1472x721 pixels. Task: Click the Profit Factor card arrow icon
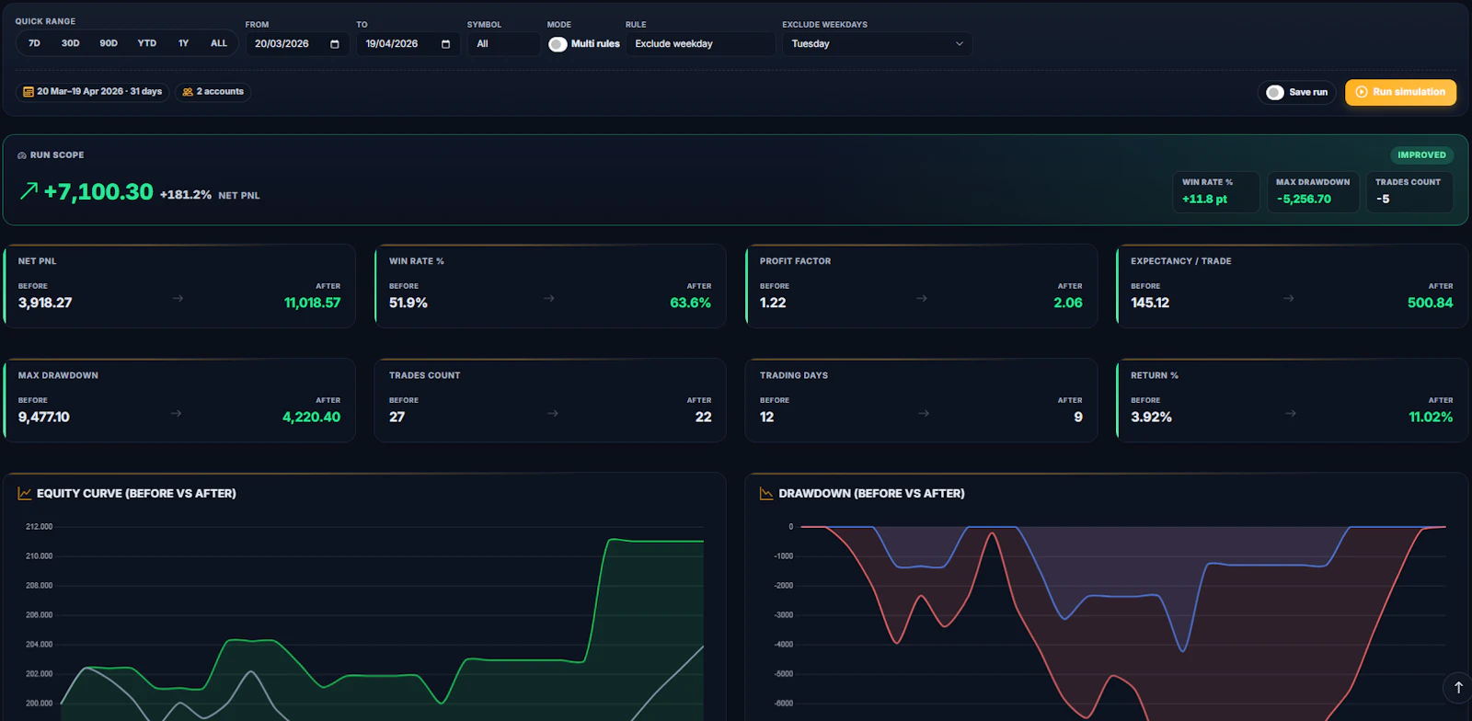(x=921, y=299)
